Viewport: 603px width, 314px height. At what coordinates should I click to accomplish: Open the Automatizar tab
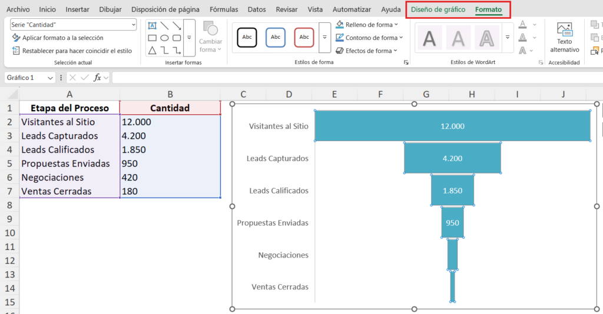(352, 9)
